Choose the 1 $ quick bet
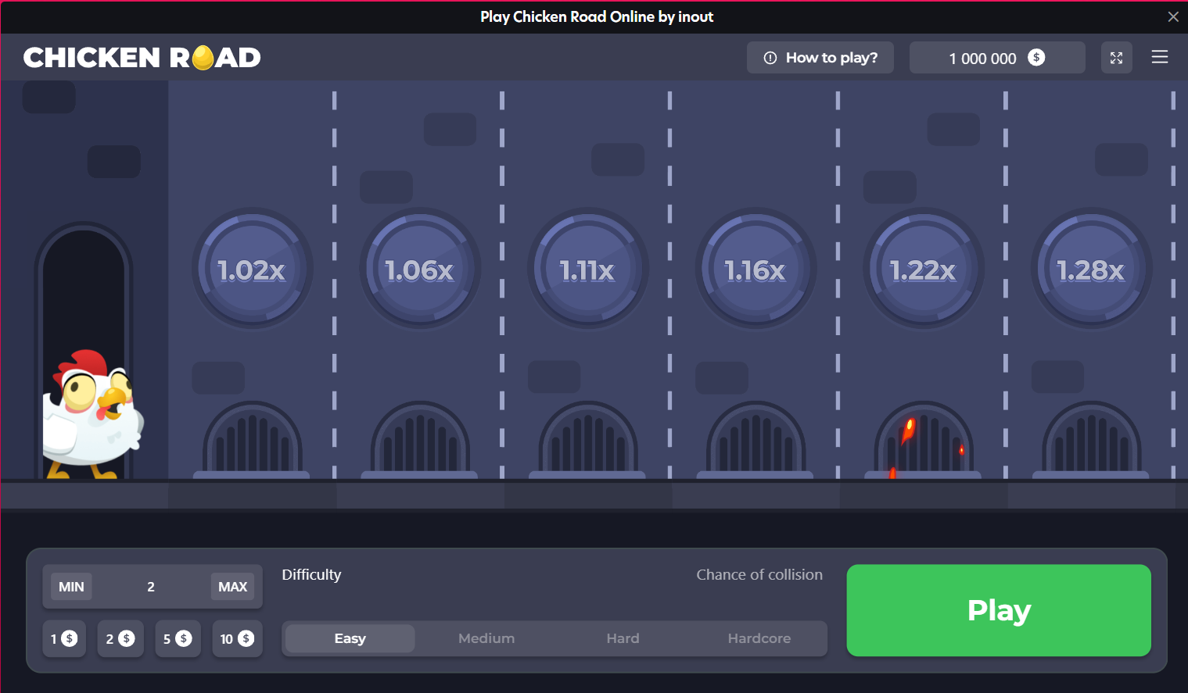This screenshot has width=1188, height=693. pyautogui.click(x=64, y=639)
